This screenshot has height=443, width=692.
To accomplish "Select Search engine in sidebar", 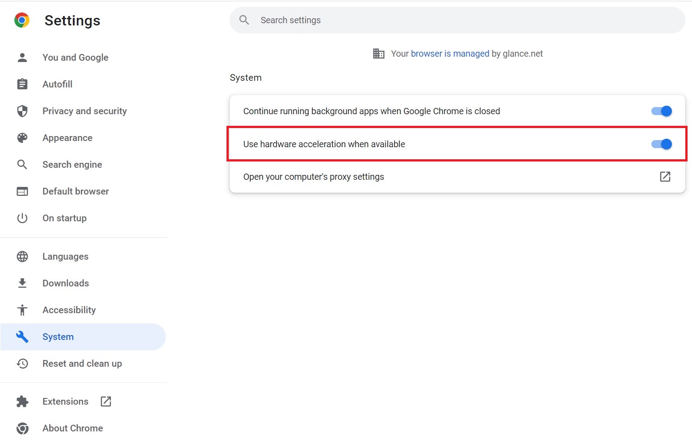I will click(72, 165).
